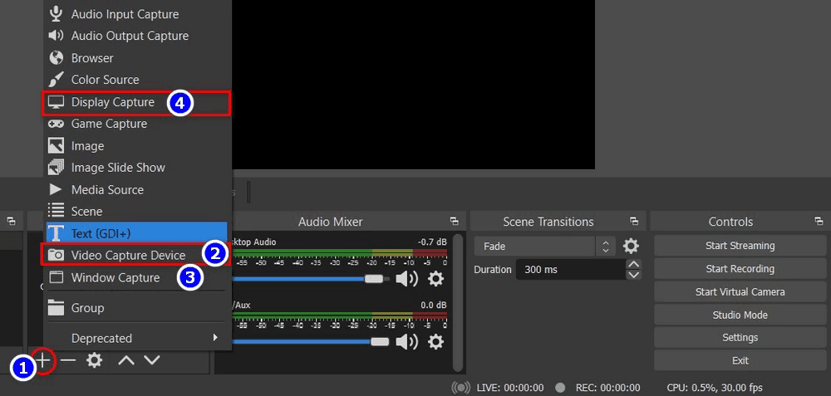This screenshot has height=396, width=831.
Task: Open Desktop Audio gear settings
Action: click(x=435, y=278)
